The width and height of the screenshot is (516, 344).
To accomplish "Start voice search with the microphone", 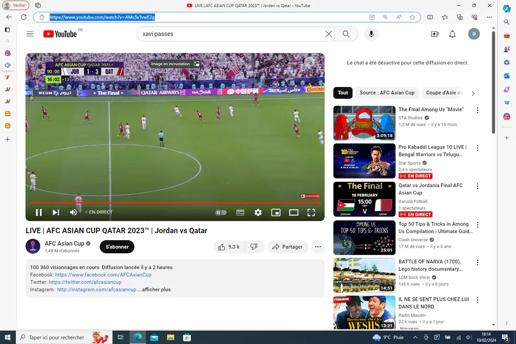I will coord(371,34).
